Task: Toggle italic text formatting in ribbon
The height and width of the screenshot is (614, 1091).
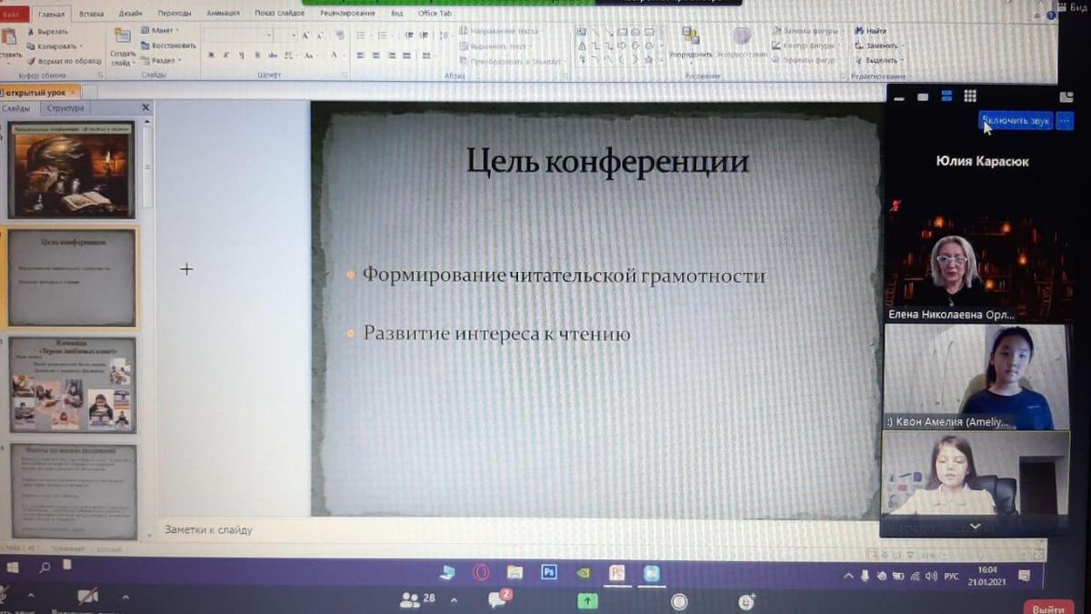Action: pyautogui.click(x=225, y=55)
